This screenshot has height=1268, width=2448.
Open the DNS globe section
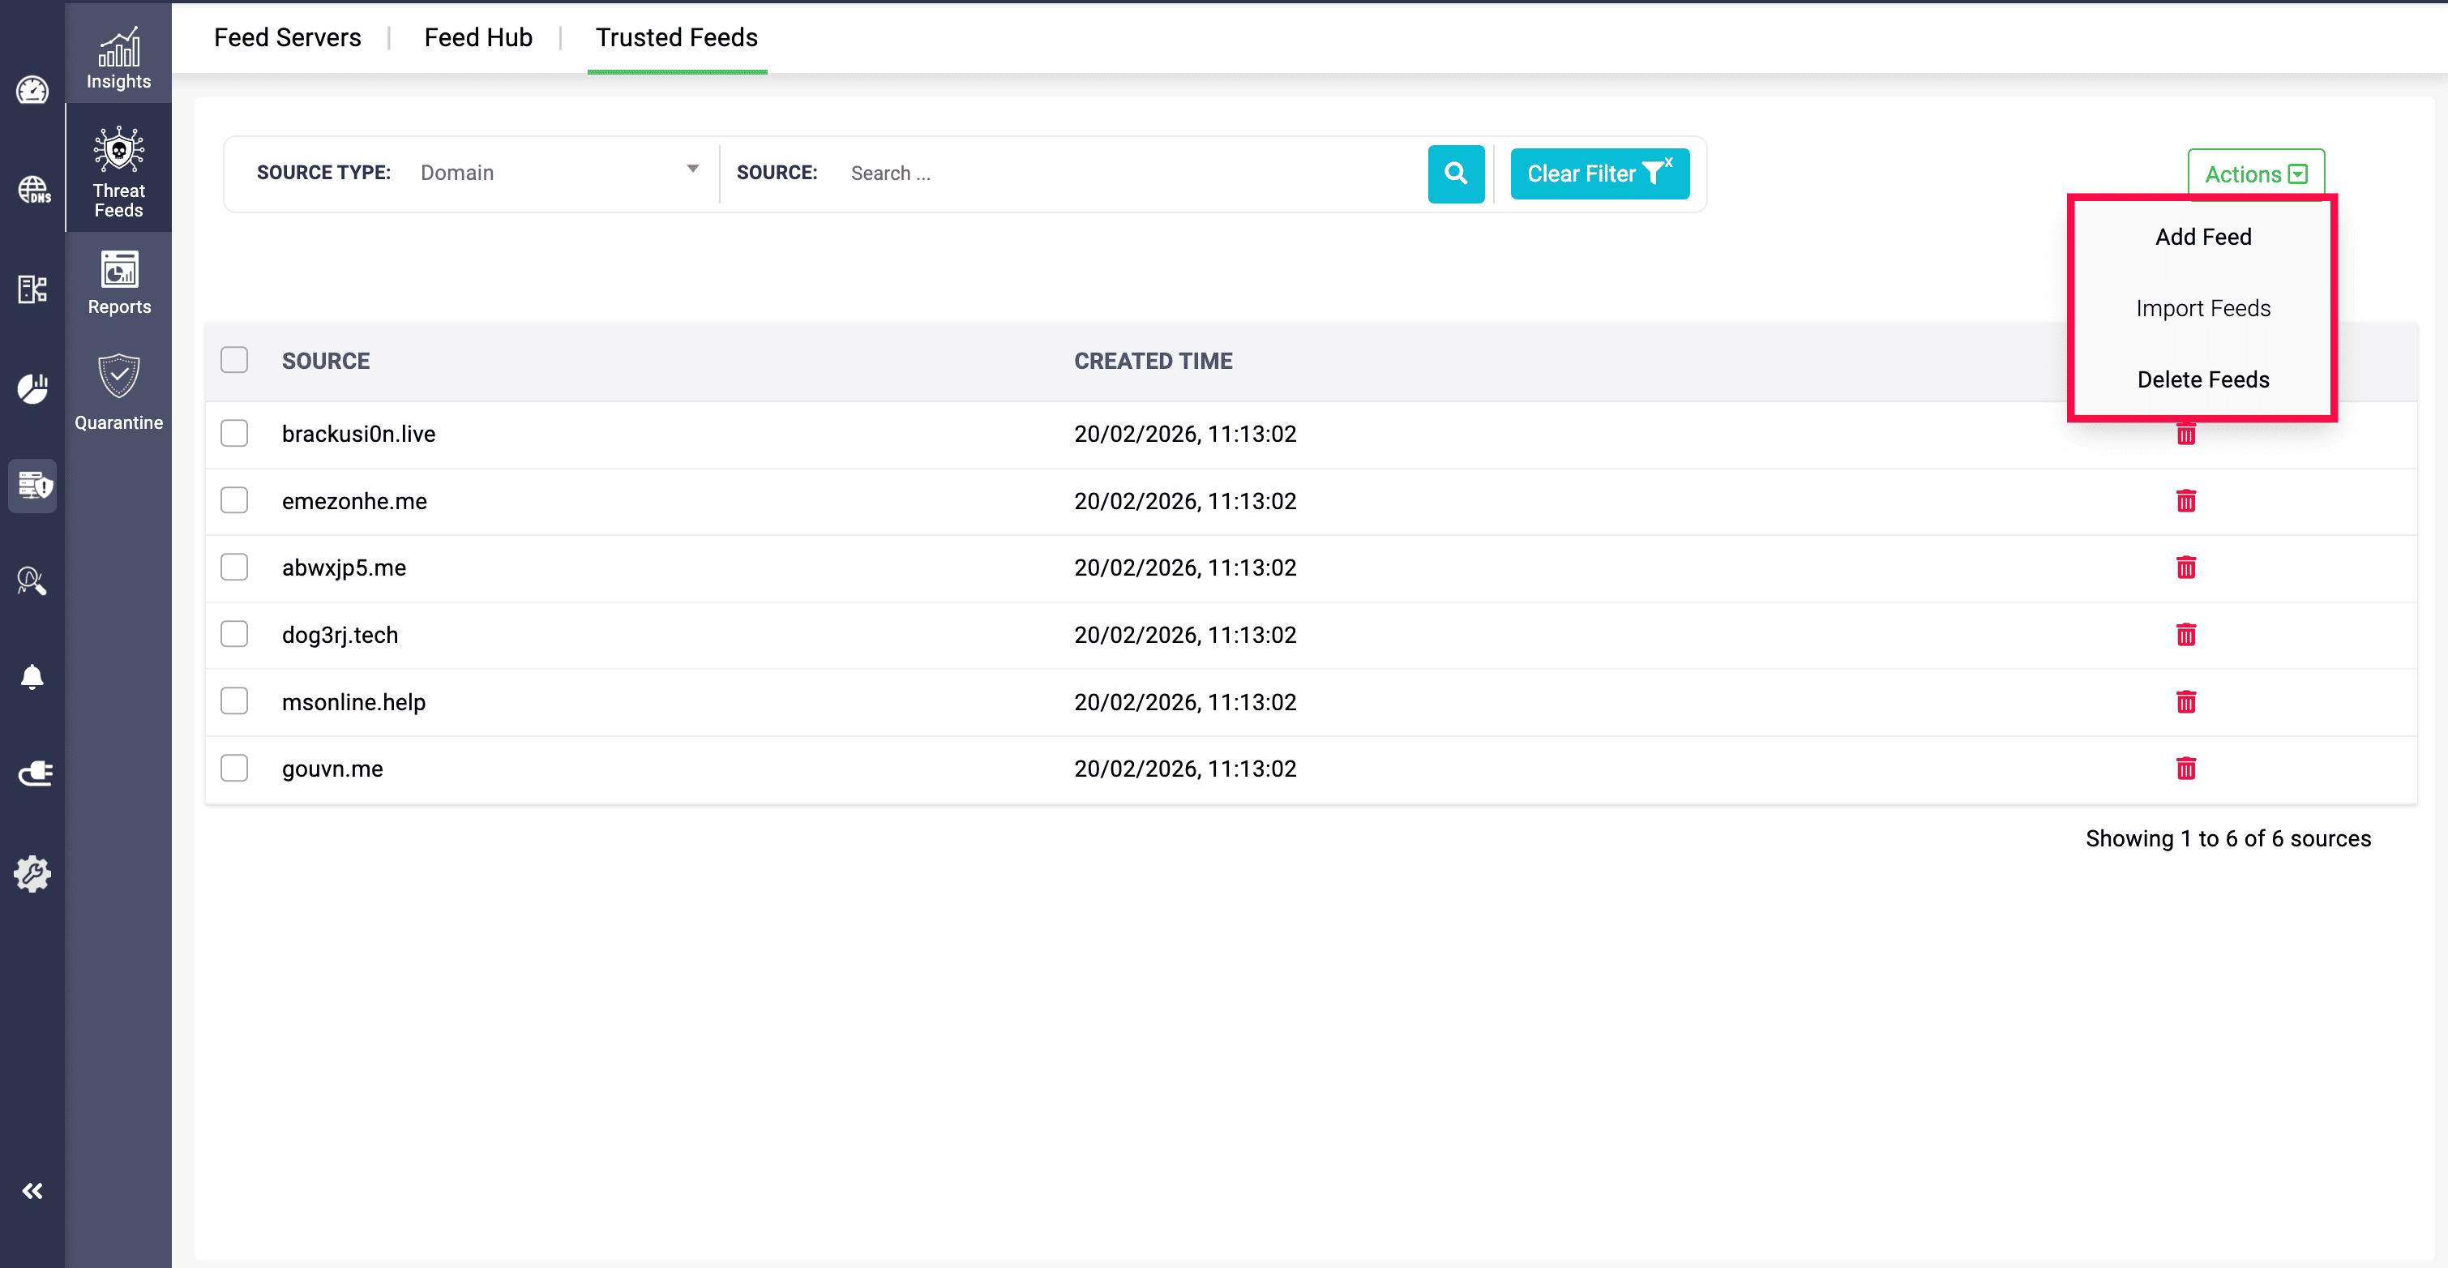pyautogui.click(x=32, y=189)
